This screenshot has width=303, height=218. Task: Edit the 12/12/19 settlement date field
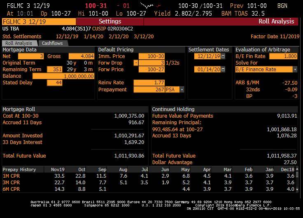207,56
